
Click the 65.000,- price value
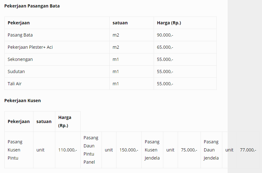click(x=165, y=47)
